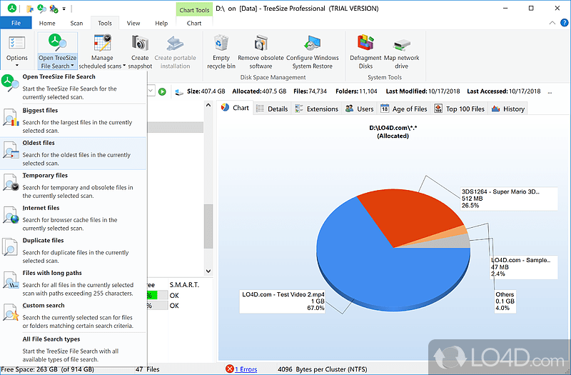Switch to the Age of Files tab
Viewport: 571px width, 375px height.
click(x=404, y=109)
